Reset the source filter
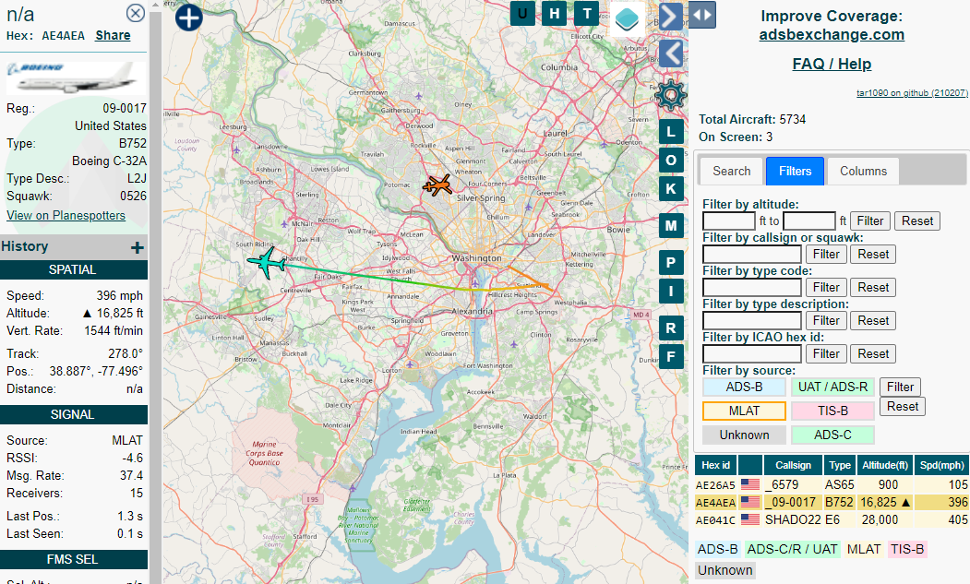Image resolution: width=970 pixels, height=584 pixels. pos(903,407)
